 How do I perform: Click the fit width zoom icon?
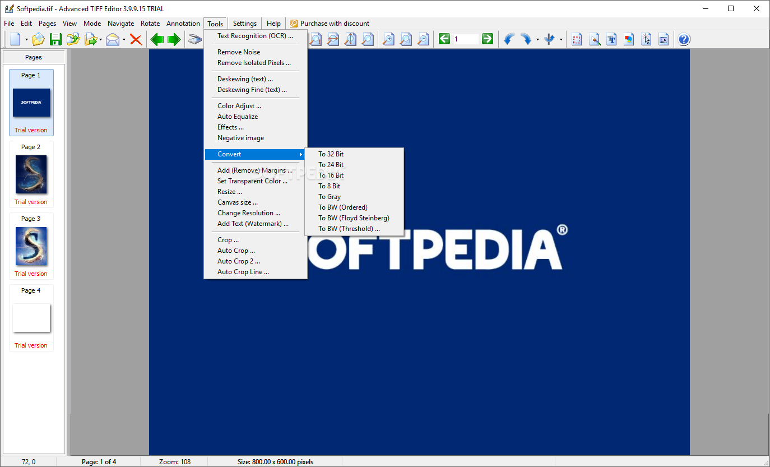333,39
